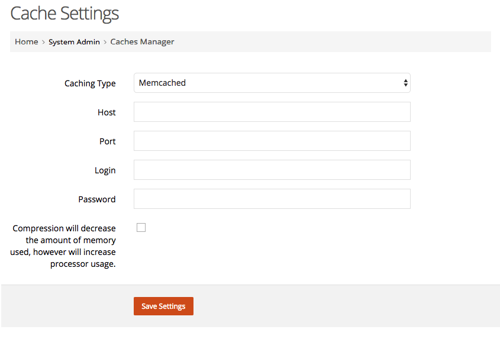
Task: Open the Caching Type dropdown showing Memcached
Action: point(272,83)
